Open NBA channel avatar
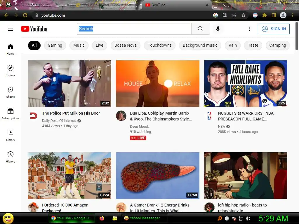This screenshot has height=224, width=299. (x=209, y=116)
